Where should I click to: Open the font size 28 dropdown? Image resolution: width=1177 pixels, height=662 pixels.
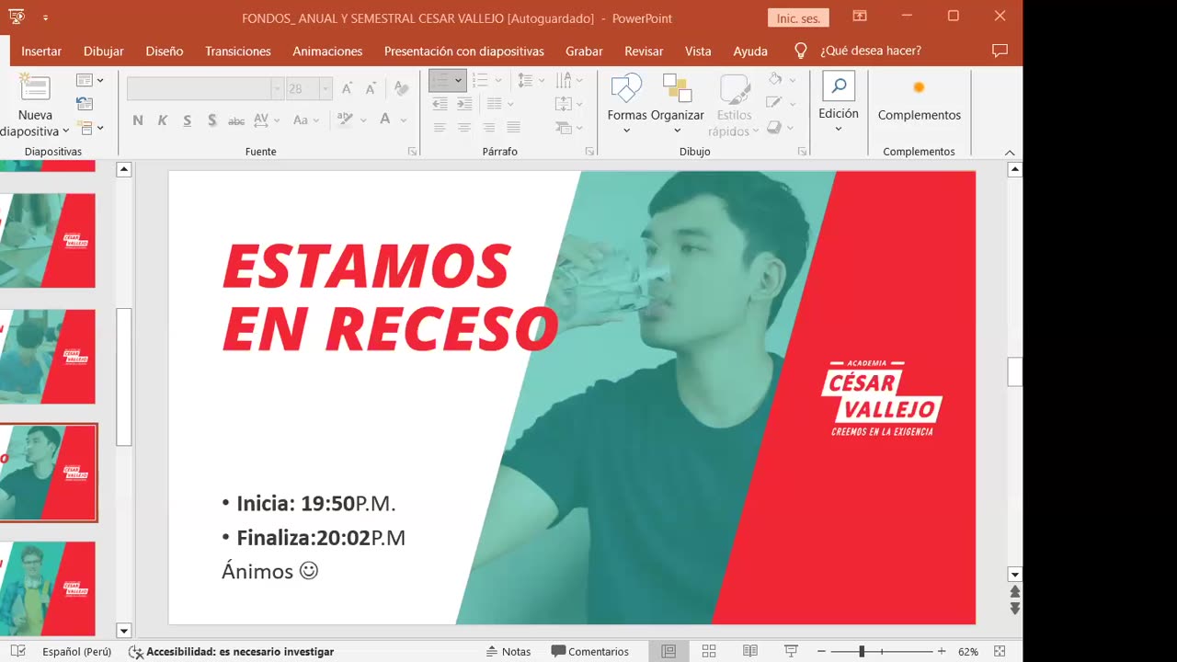(x=326, y=88)
